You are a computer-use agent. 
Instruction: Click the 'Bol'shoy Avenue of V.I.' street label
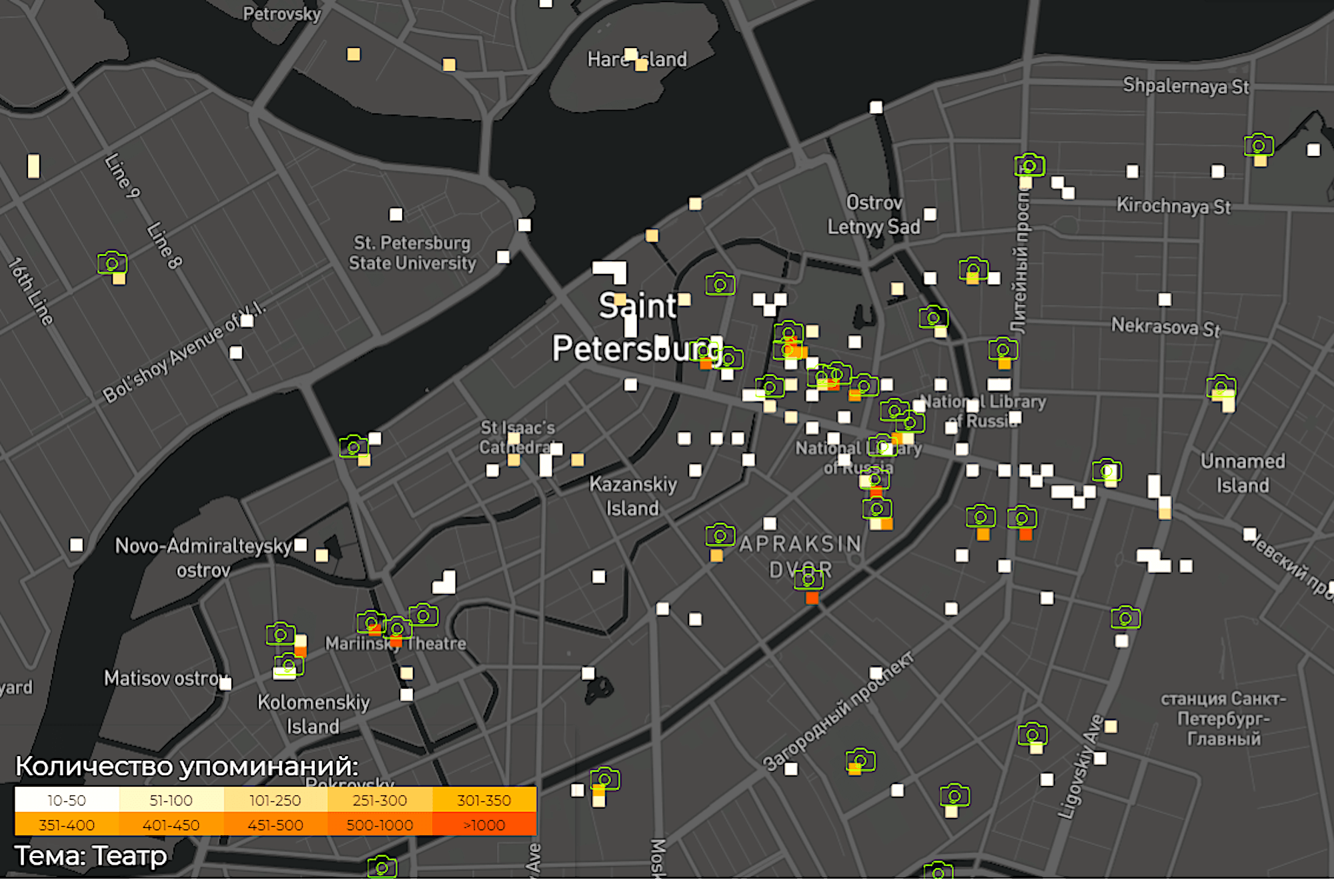click(x=184, y=352)
